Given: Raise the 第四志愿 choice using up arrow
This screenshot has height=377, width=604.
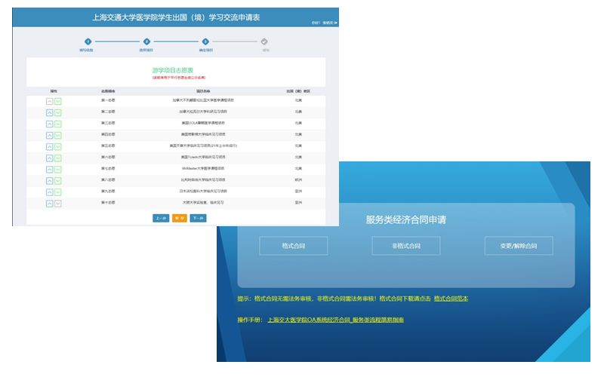Looking at the screenshot, I should coord(49,136).
